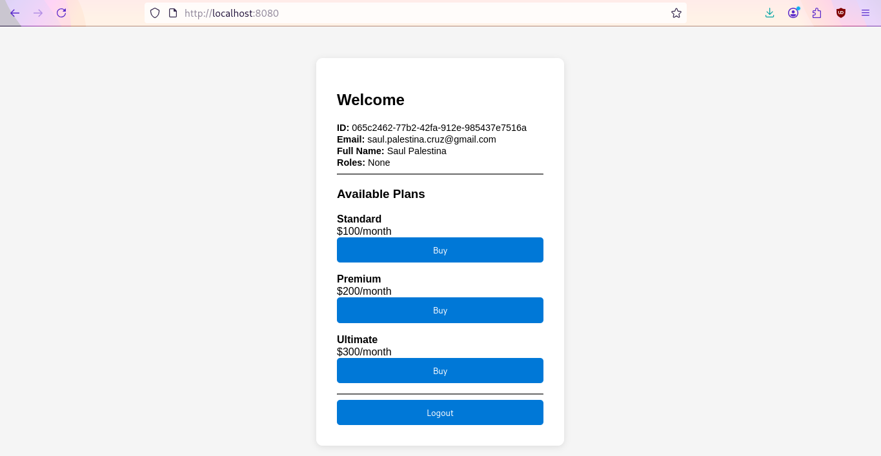Viewport: 881px width, 456px height.
Task: Open the browser application menu
Action: click(865, 13)
